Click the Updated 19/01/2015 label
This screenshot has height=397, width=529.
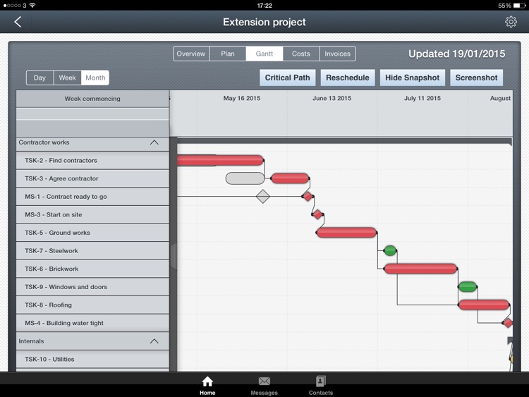(x=457, y=54)
